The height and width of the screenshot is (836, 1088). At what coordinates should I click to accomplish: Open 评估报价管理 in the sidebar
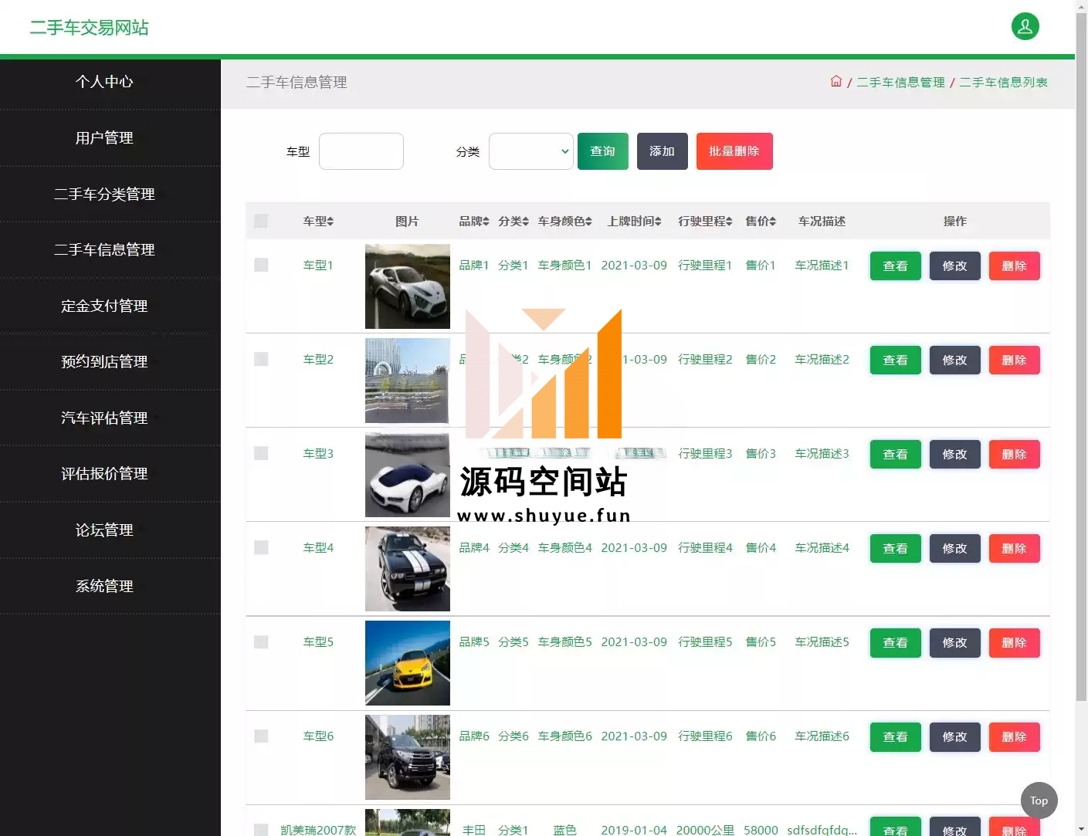pos(104,474)
